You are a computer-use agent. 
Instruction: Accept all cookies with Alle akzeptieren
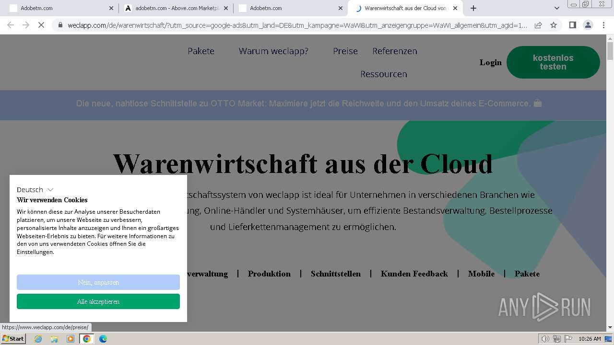coord(98,301)
